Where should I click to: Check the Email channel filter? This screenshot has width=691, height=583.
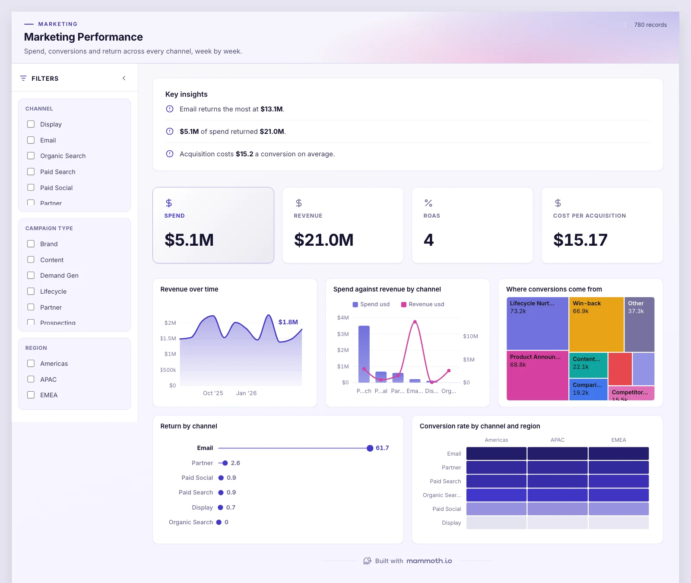coord(31,140)
